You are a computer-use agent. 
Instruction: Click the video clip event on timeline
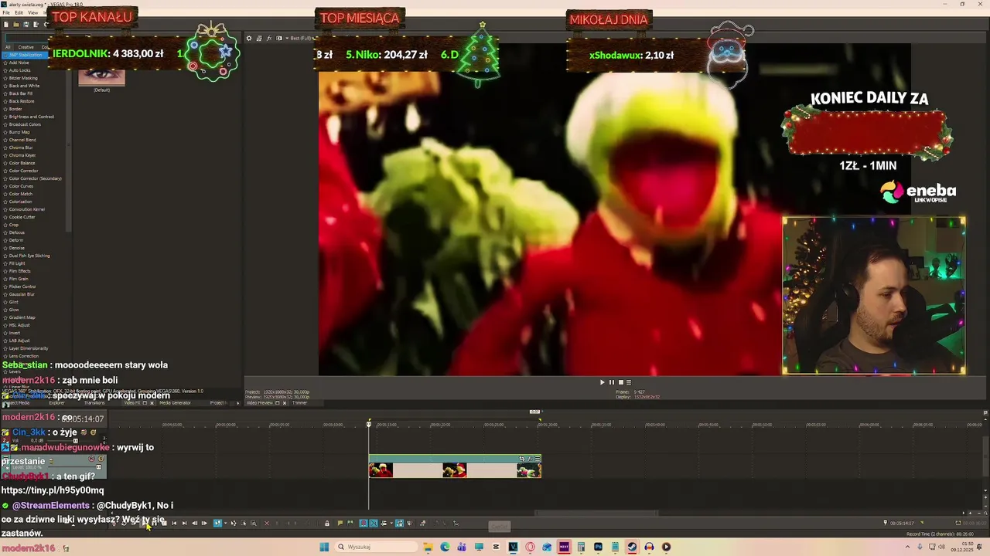click(455, 466)
